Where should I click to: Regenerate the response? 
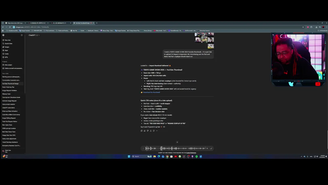pos(154,131)
